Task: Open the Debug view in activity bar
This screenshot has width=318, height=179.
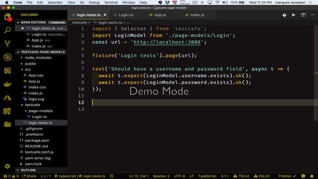Action: coord(7,57)
